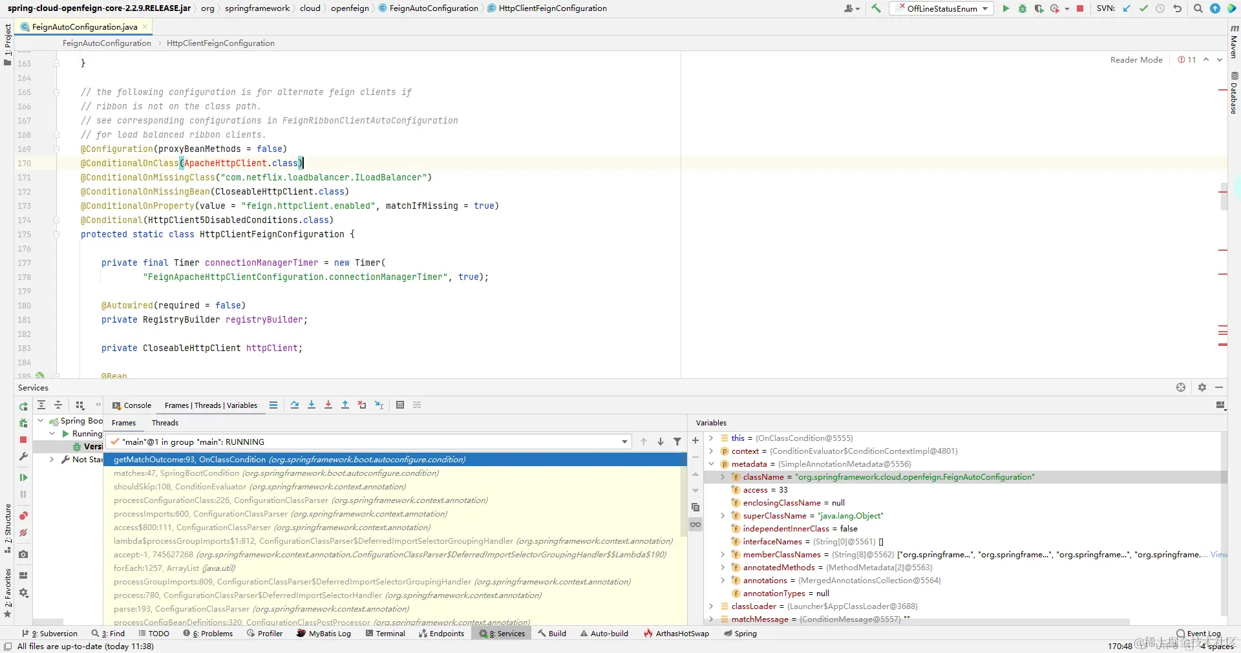This screenshot has height=653, width=1241.
Task: Open the OffLineStatusEnum run configuration dropdown
Action: pos(942,8)
